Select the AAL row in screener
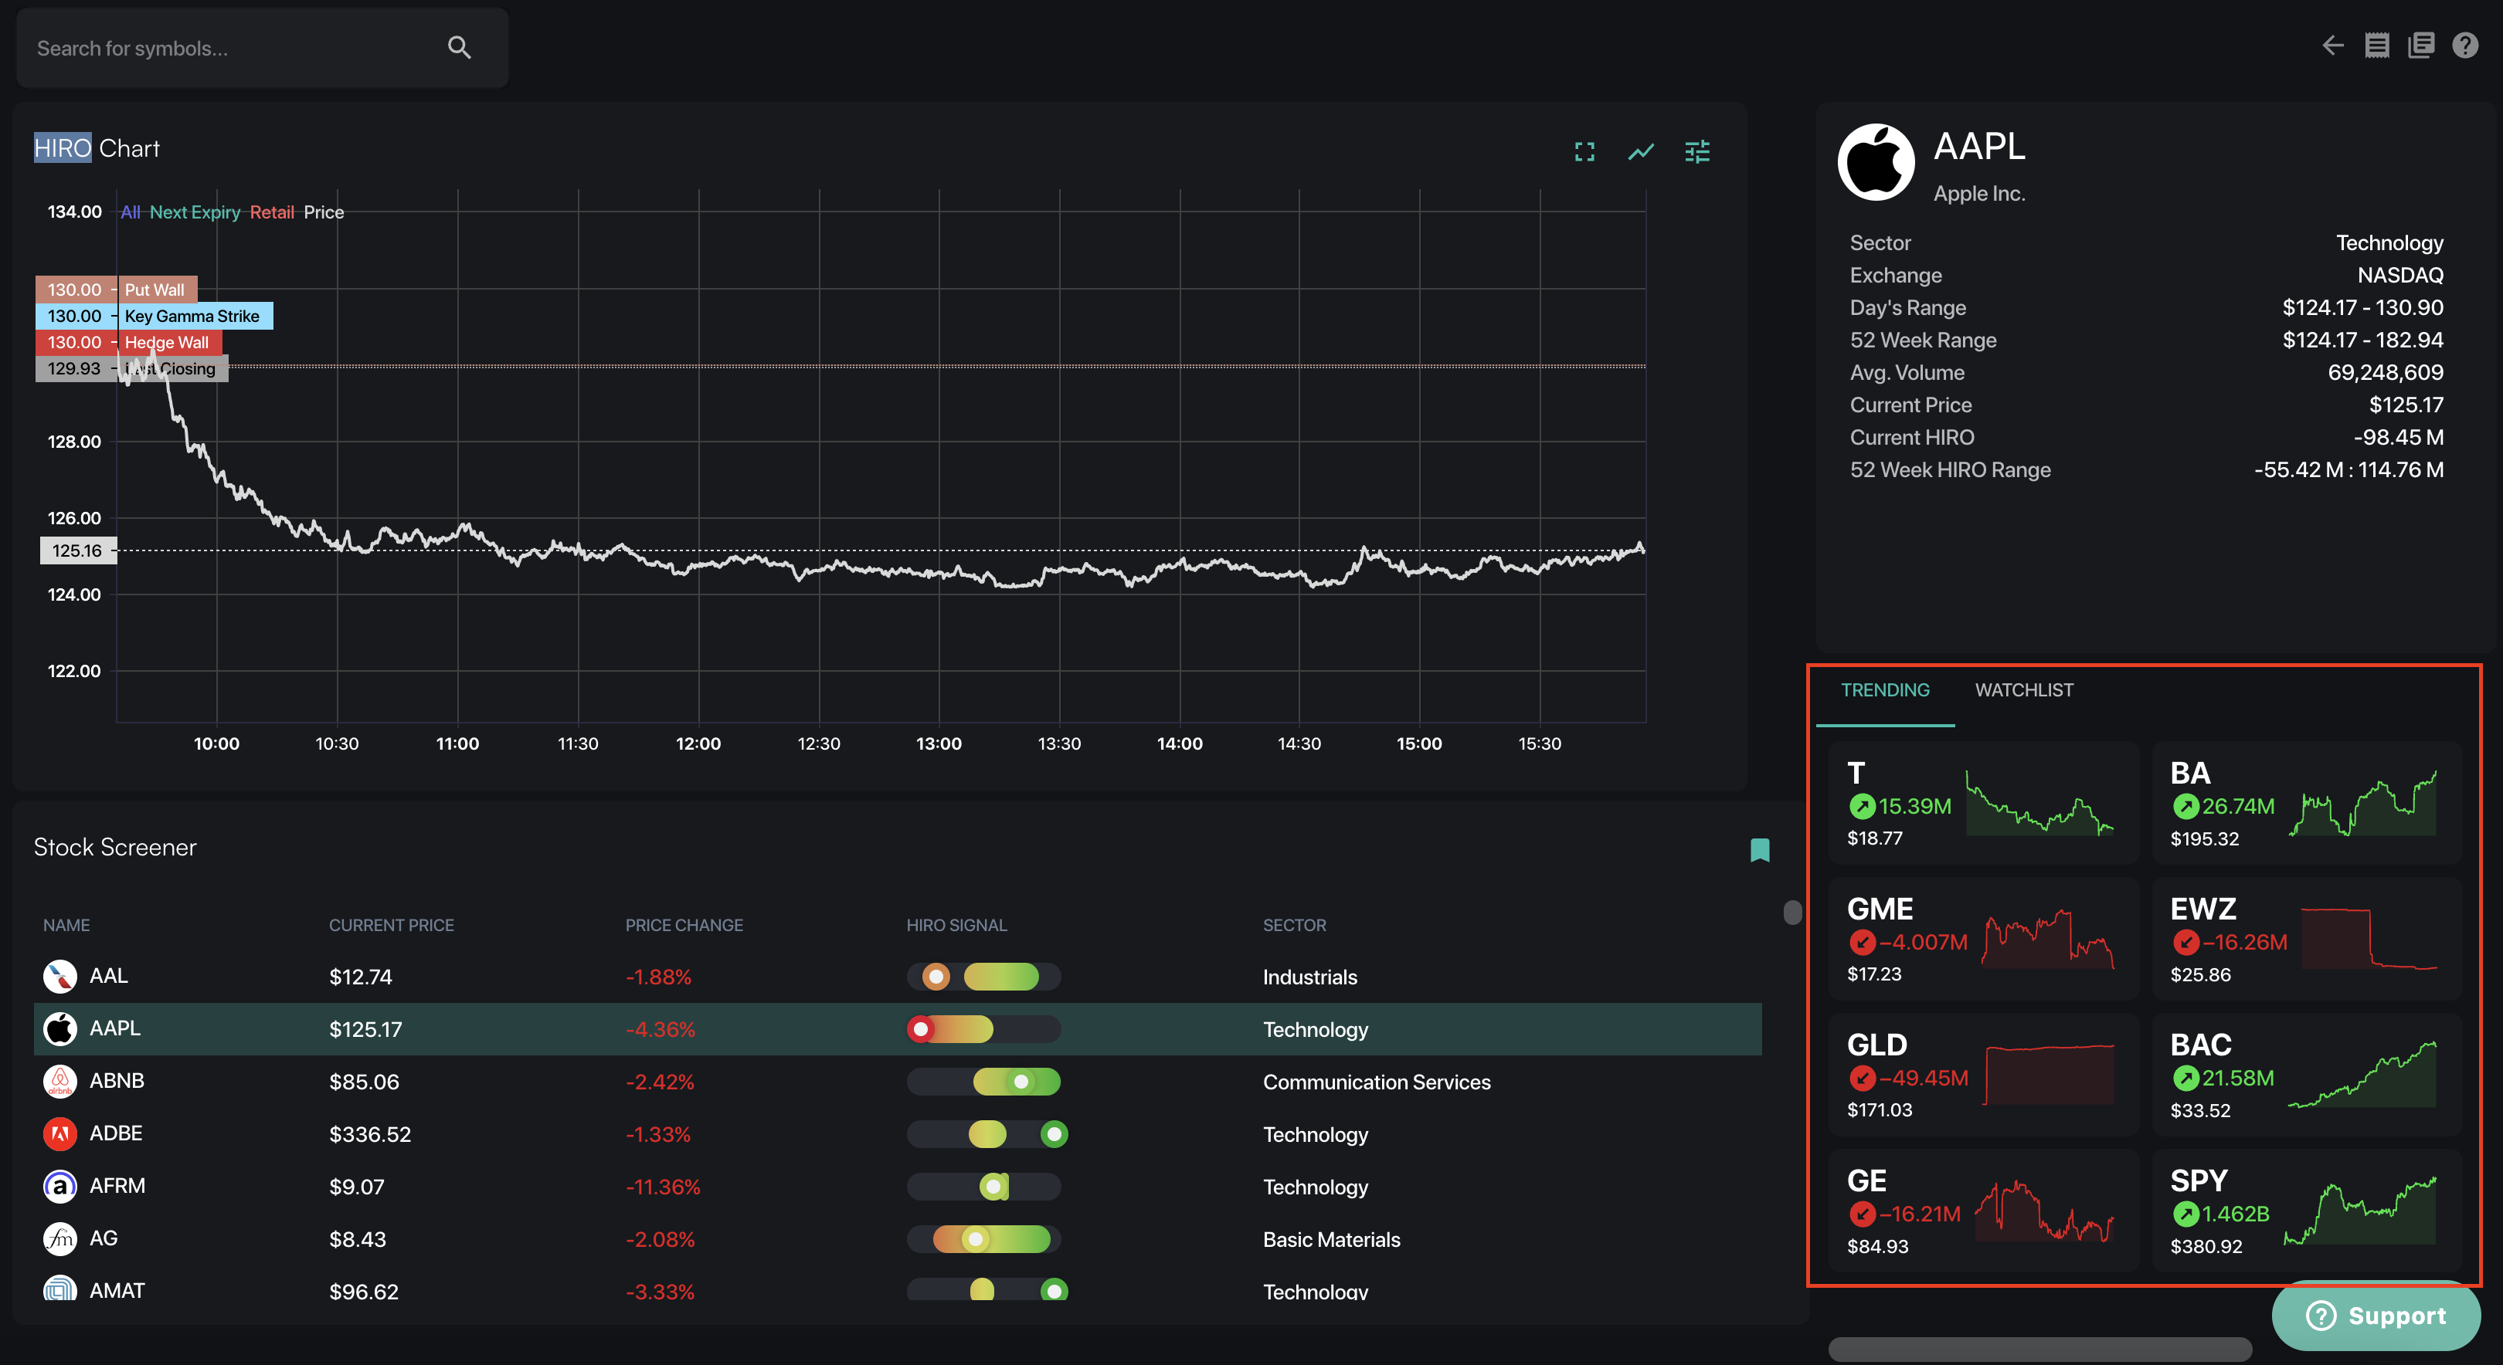 (898, 977)
